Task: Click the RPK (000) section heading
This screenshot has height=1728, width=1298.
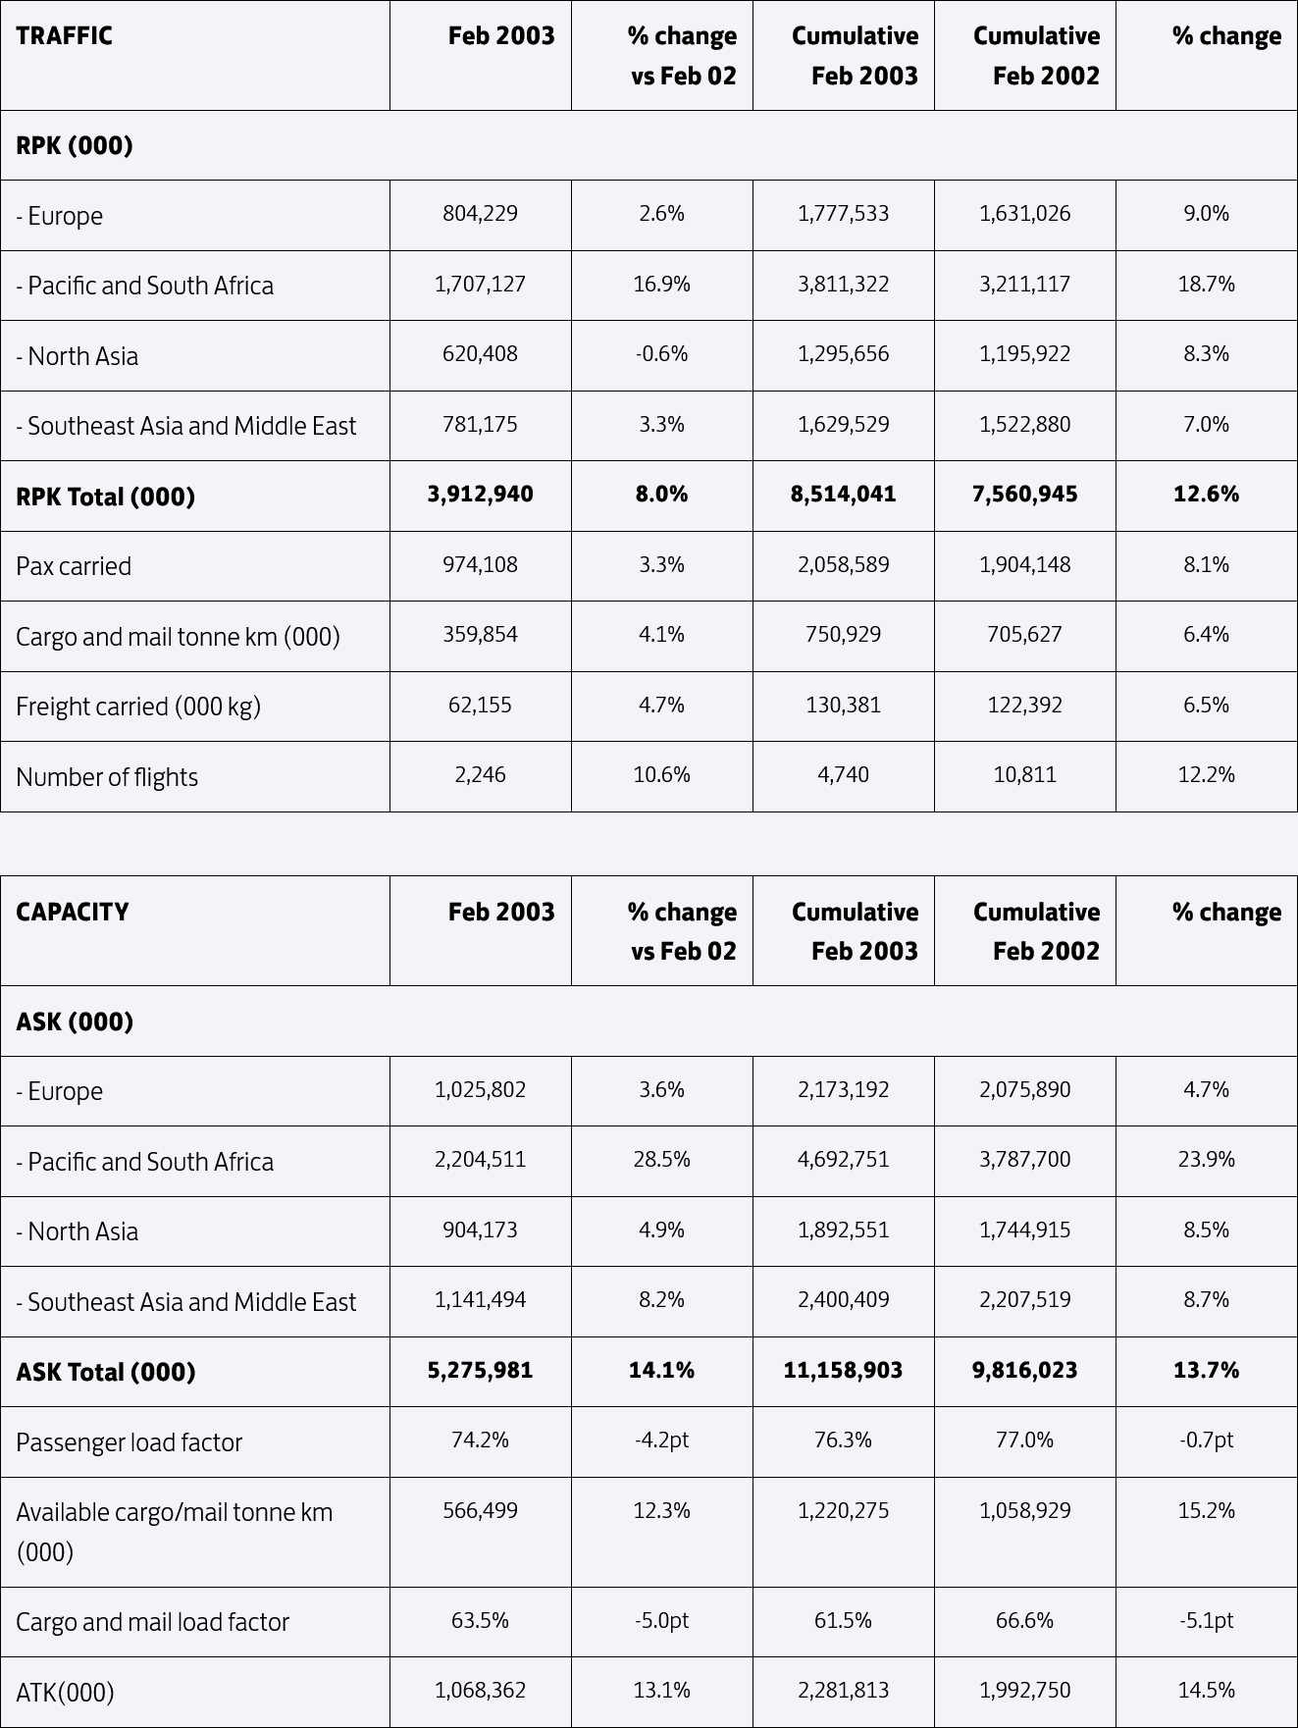Action: coord(75,145)
